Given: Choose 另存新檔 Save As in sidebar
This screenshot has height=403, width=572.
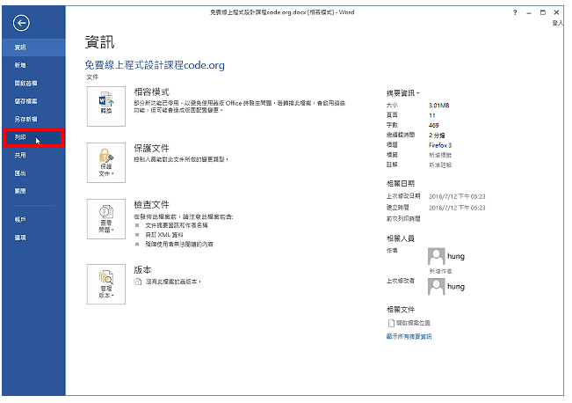Looking at the screenshot, I should click(x=33, y=119).
